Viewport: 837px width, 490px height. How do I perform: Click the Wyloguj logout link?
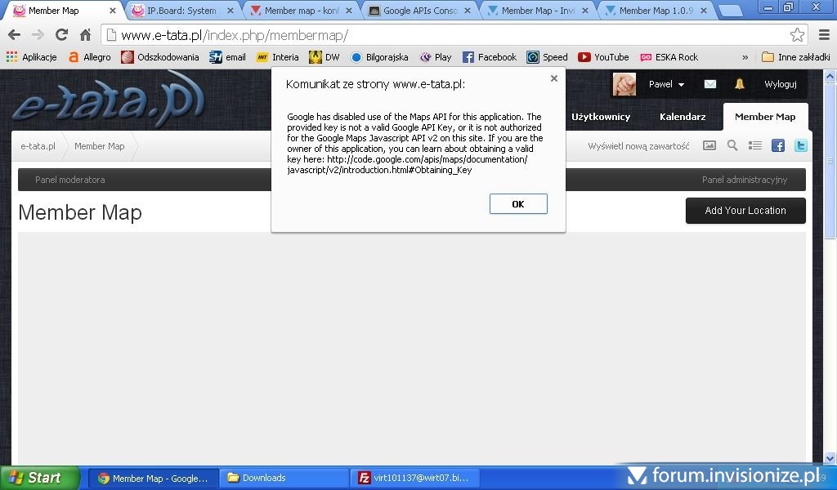coord(781,84)
